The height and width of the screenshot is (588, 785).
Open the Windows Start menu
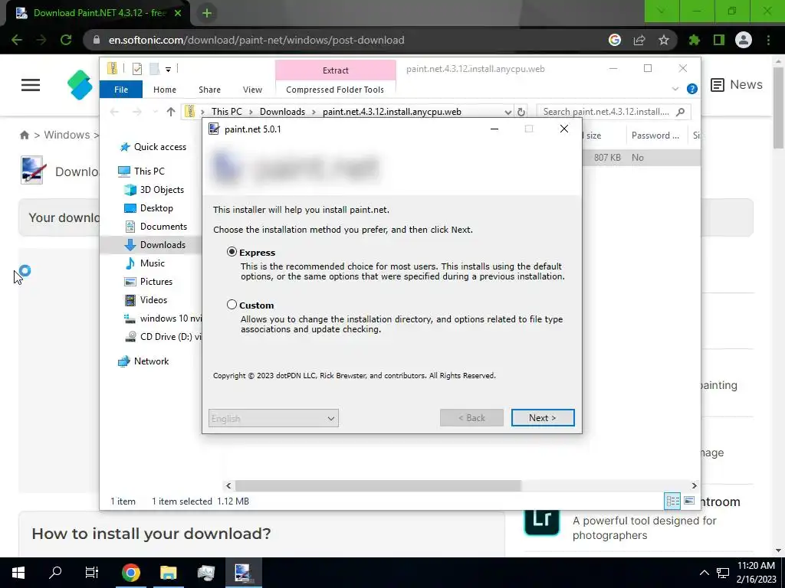pyautogui.click(x=18, y=573)
